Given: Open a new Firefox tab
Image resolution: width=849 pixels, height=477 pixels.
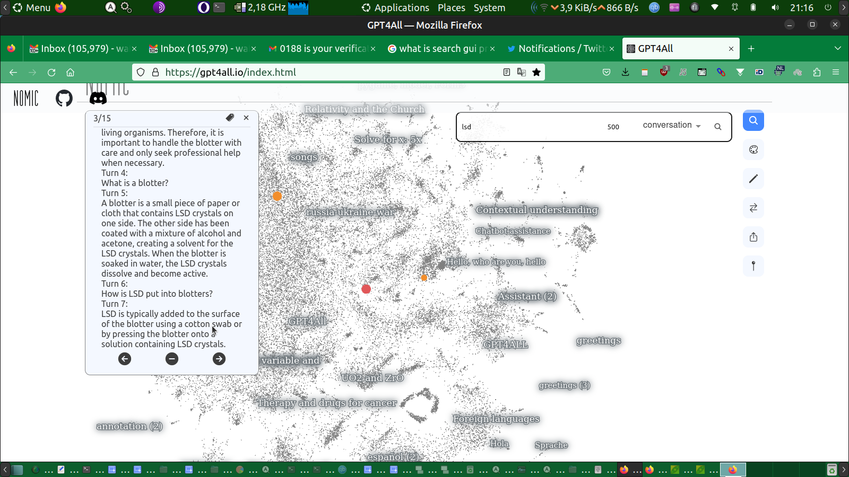Looking at the screenshot, I should pyautogui.click(x=751, y=49).
